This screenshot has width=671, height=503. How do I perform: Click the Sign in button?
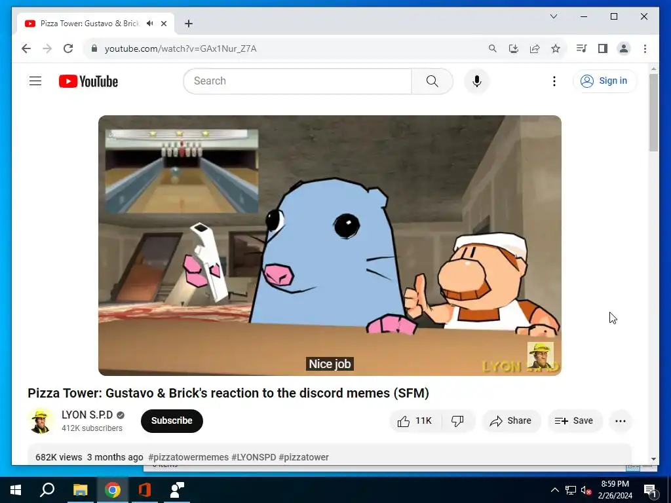605,81
